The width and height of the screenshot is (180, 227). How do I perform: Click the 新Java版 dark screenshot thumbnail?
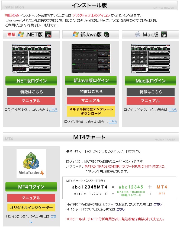pyautogui.click(x=91, y=59)
